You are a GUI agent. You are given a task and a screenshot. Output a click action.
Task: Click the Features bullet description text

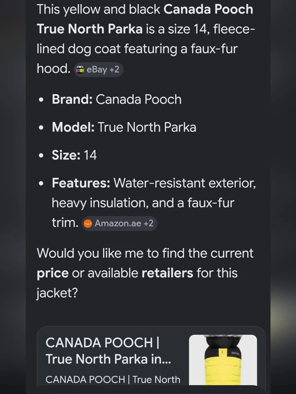154,203
